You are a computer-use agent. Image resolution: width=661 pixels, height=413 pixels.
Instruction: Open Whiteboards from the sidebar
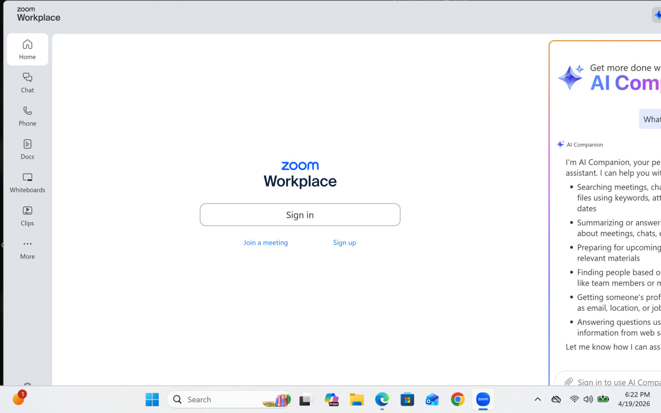[x=27, y=183]
